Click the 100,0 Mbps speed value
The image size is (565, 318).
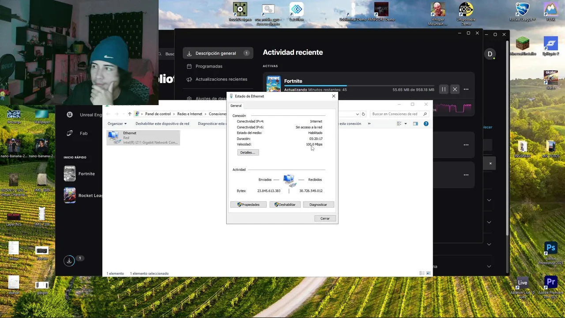tap(314, 144)
